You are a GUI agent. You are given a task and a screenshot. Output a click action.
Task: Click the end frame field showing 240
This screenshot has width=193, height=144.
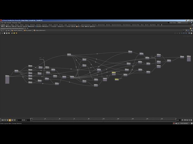178,120
